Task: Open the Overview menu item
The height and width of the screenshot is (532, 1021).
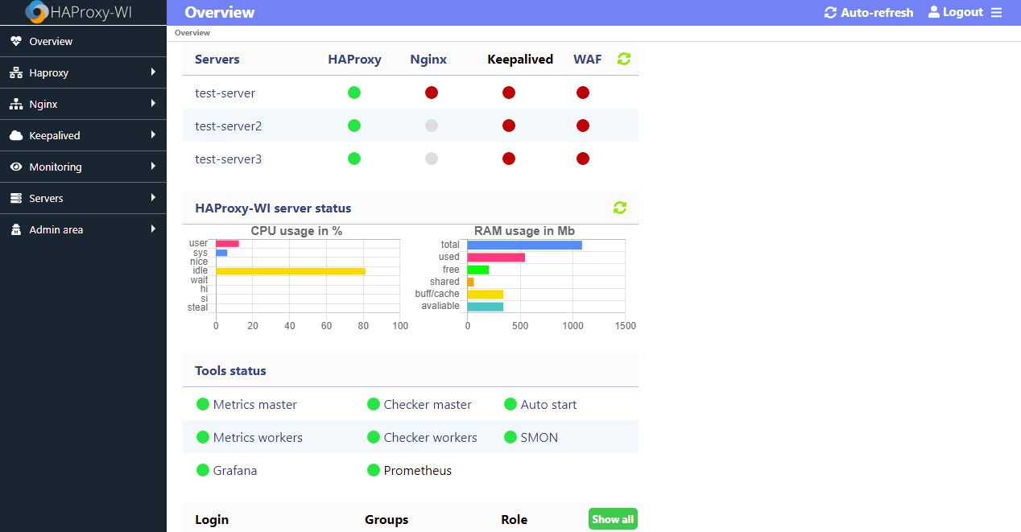Action: [x=83, y=41]
